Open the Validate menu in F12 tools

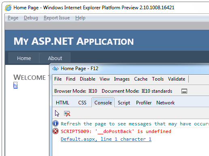[177, 79]
